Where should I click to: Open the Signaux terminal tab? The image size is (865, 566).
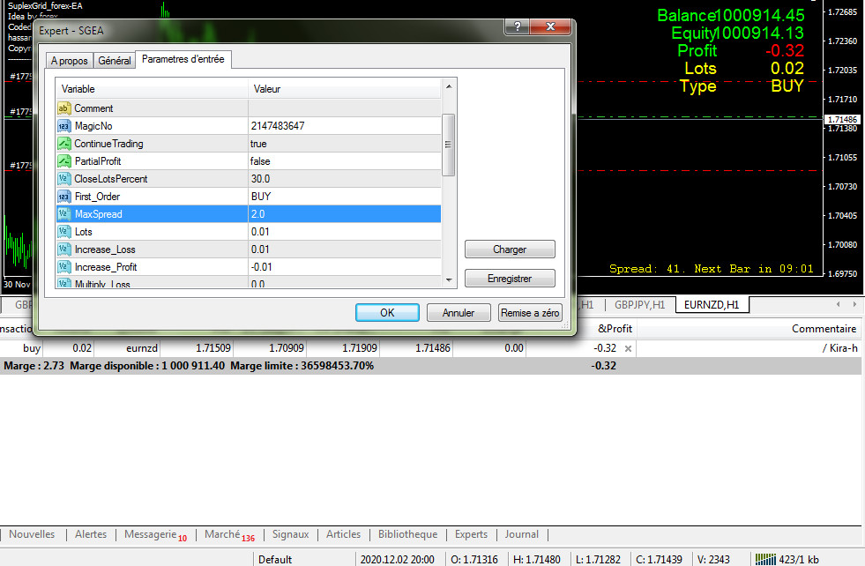[x=290, y=534]
